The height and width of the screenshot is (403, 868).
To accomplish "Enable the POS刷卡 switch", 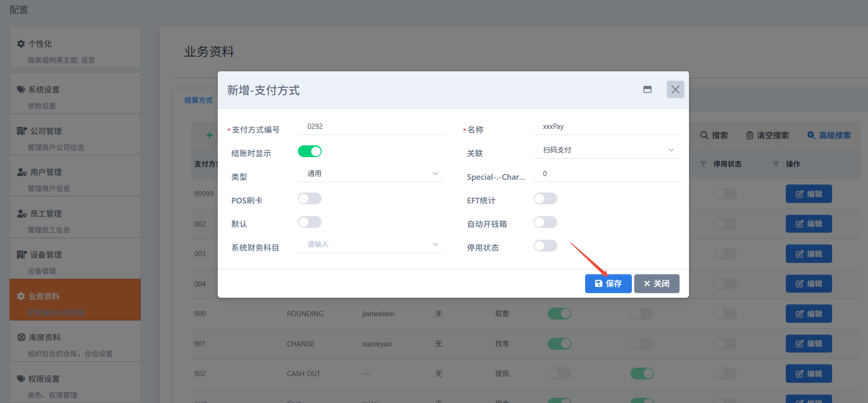I will coord(309,199).
